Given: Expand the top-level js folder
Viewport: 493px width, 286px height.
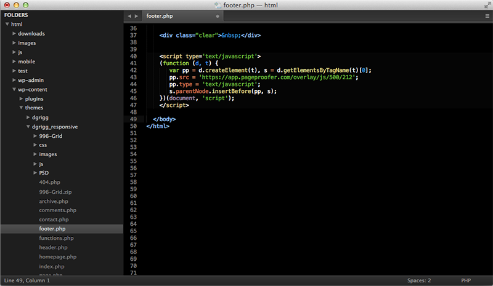Looking at the screenshot, I should [x=14, y=52].
